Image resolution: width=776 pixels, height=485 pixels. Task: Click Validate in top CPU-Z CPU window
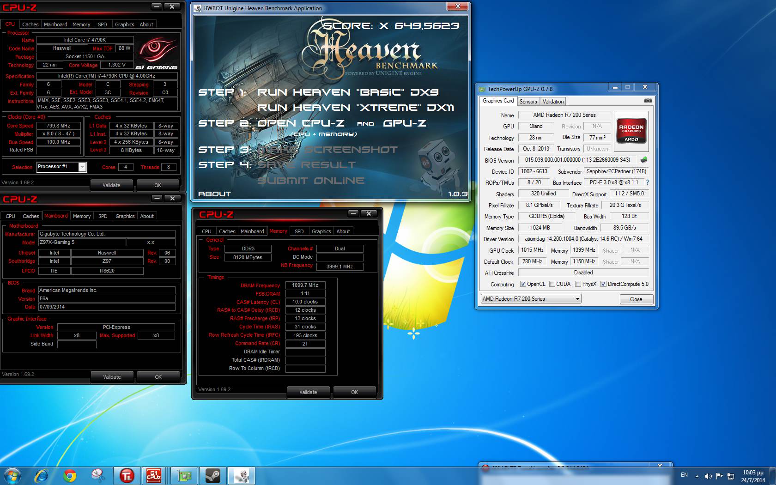tap(111, 185)
